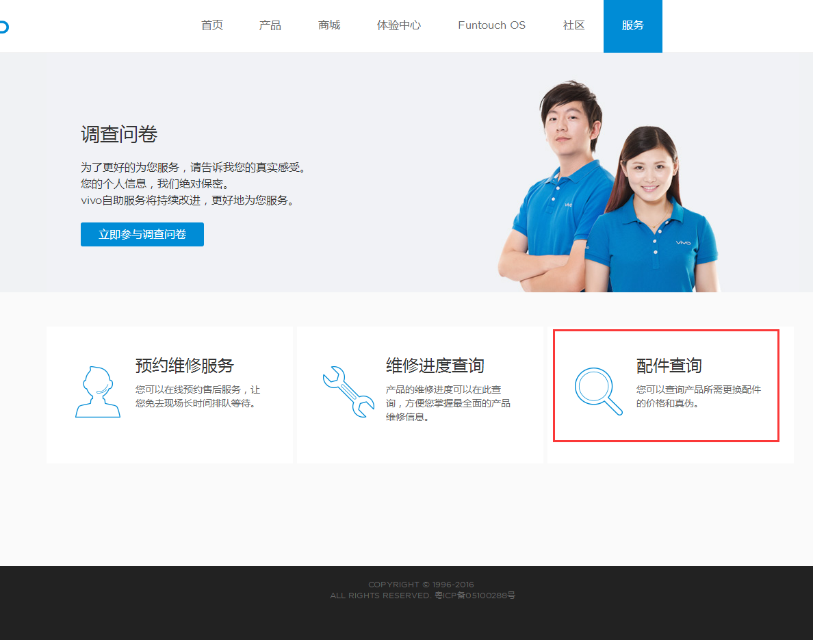Open the 首页 navigation item

point(212,25)
